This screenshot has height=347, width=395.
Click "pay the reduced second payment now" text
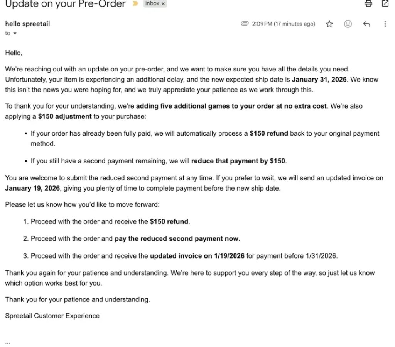176,239
